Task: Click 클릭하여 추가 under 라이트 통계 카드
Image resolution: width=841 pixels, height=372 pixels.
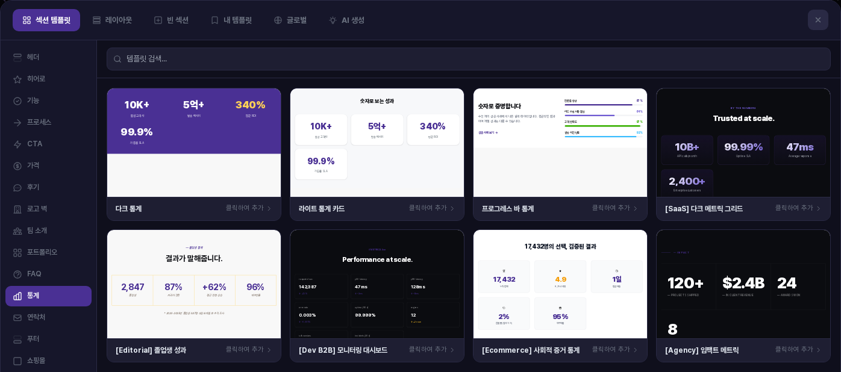Action: point(432,208)
